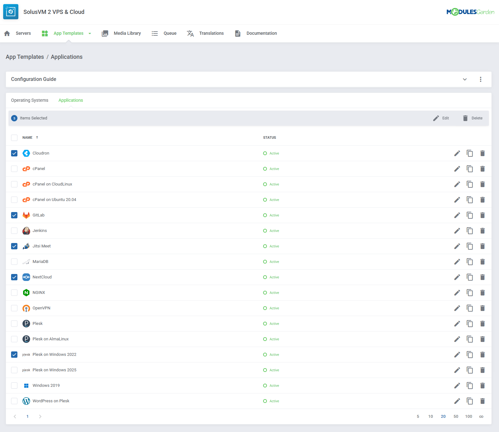Image resolution: width=499 pixels, height=432 pixels.
Task: Expand the Configuration Guide chevron
Action: click(x=464, y=79)
